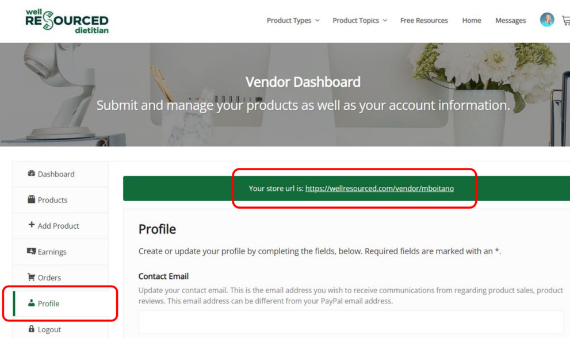Expand the Product Types dropdown chevron
The height and width of the screenshot is (338, 570).
pyautogui.click(x=317, y=21)
